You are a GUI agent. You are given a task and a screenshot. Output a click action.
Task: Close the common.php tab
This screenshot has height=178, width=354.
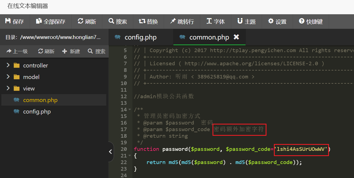[236, 37]
